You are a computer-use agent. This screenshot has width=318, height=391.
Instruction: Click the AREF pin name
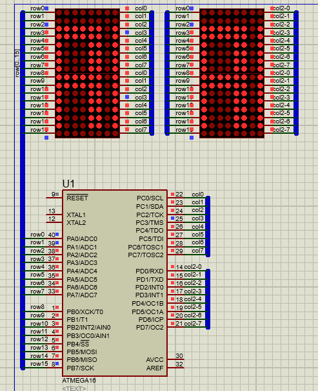tap(155, 368)
